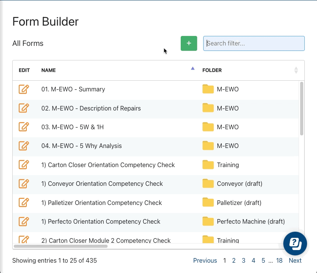
Task: Click the green plus to add a new form
Action: (188, 43)
